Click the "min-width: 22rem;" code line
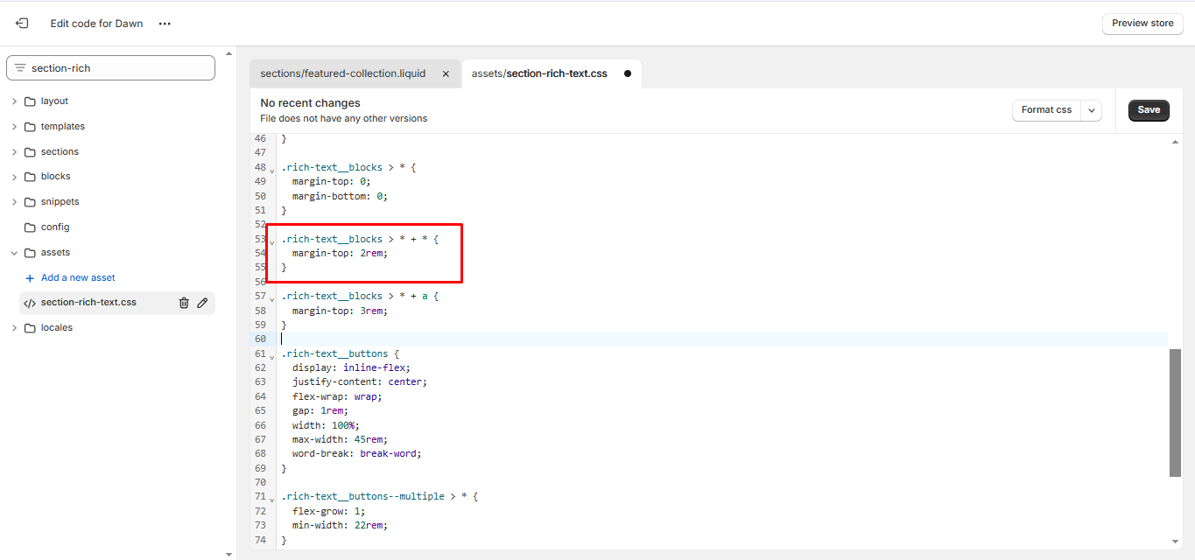This screenshot has width=1195, height=560. [x=340, y=525]
